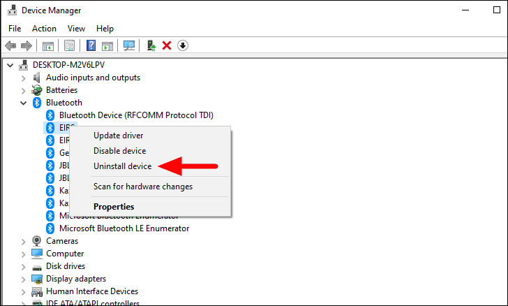Collapse the DESKTOP-M2V6LPV root node

[10, 66]
